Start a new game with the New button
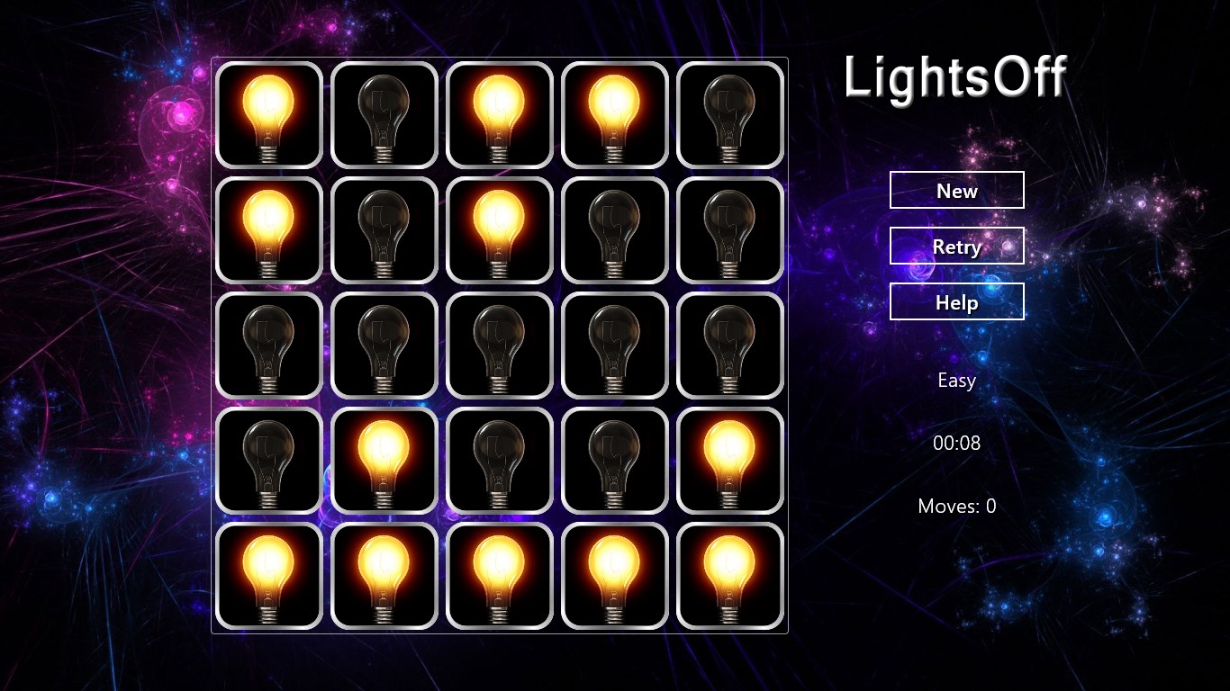The image size is (1230, 691). pos(956,190)
